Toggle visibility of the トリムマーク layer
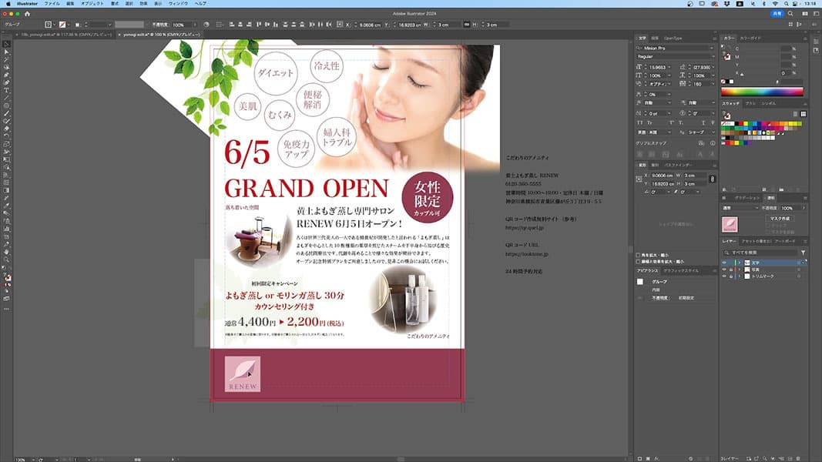The height and width of the screenshot is (462, 822). [x=723, y=276]
